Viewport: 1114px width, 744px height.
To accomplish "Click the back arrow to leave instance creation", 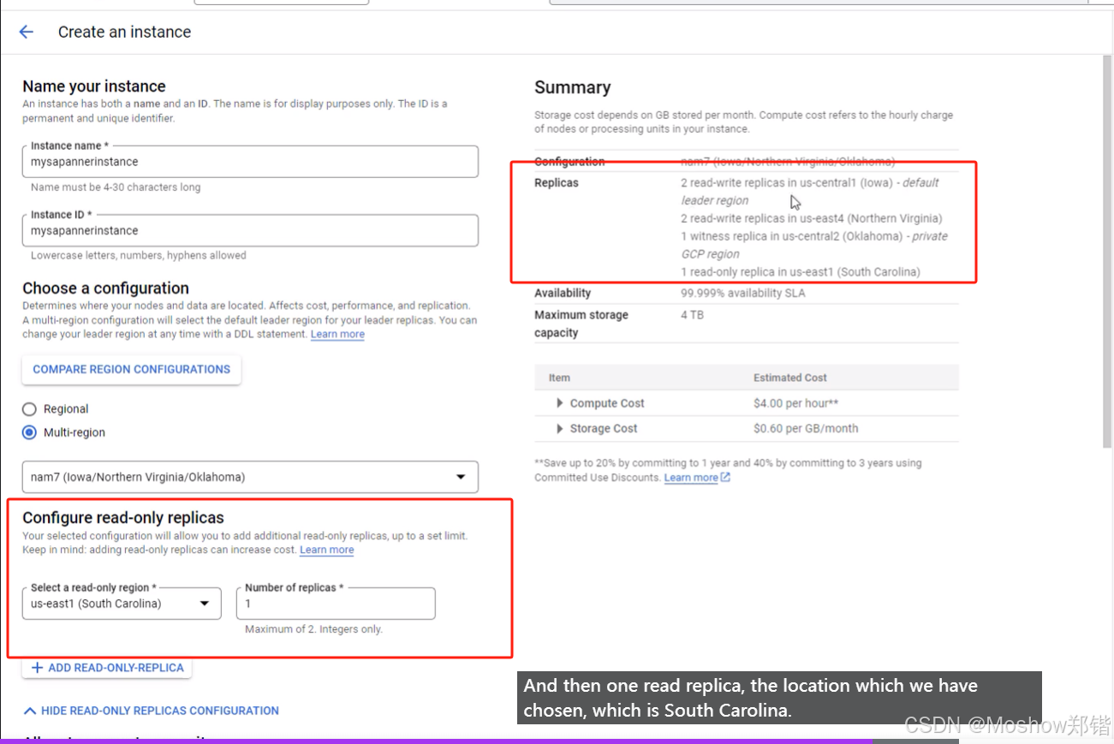I will click(26, 32).
